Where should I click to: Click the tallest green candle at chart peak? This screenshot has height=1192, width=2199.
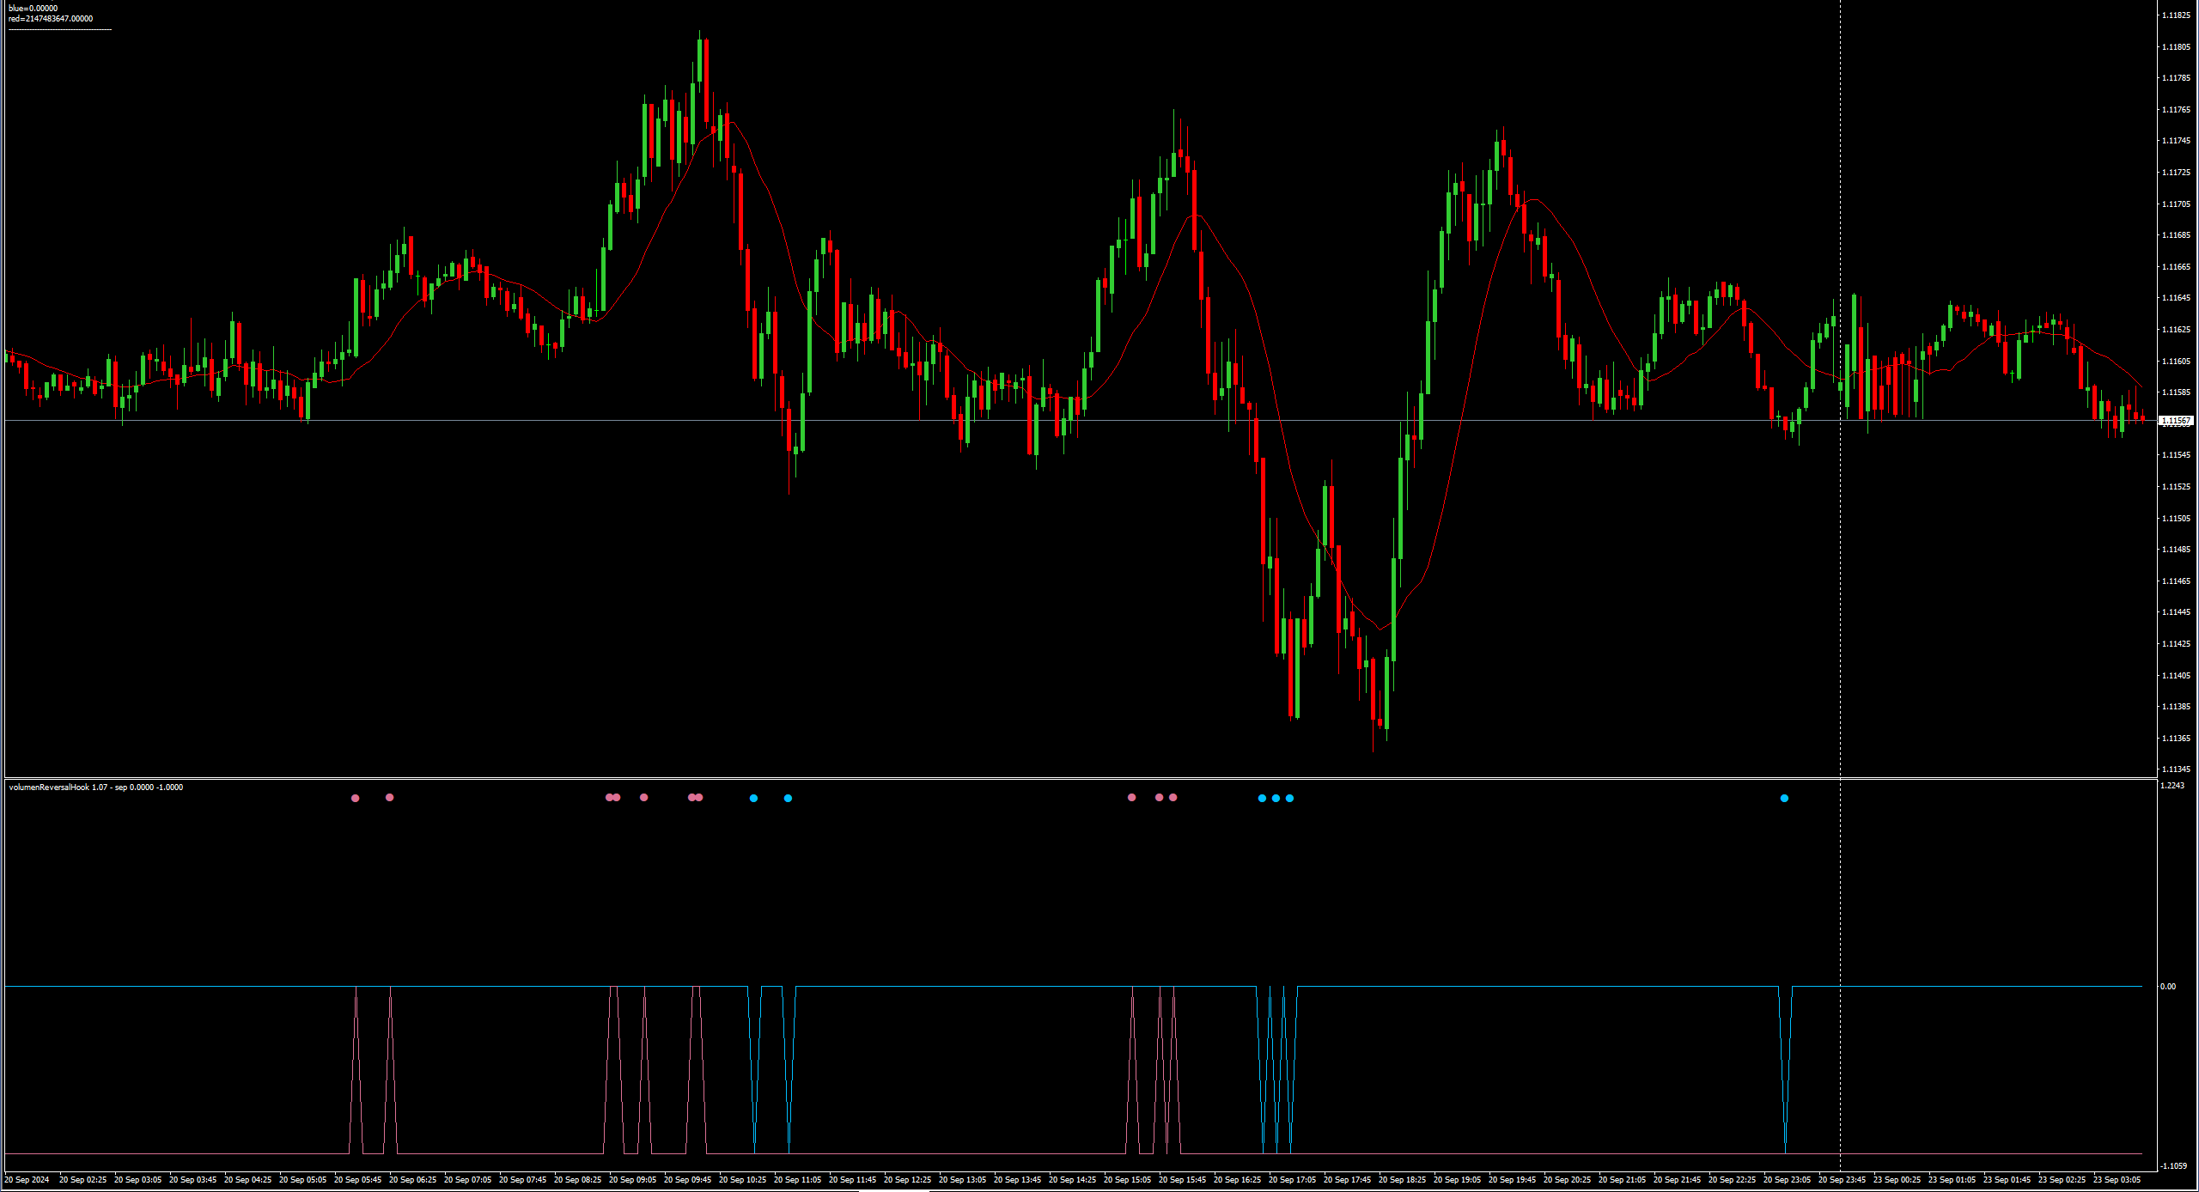click(699, 60)
